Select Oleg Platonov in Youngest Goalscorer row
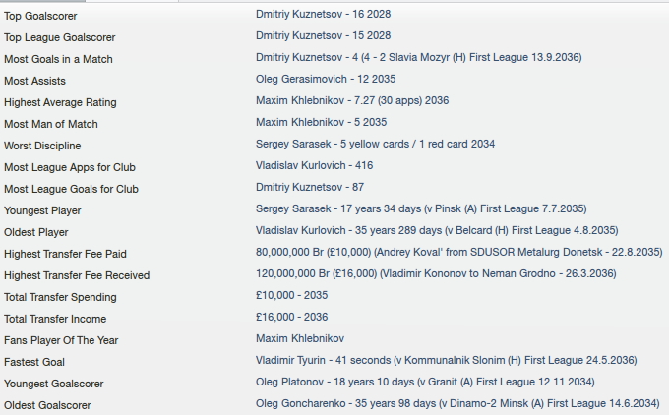669x415 pixels. 289,383
